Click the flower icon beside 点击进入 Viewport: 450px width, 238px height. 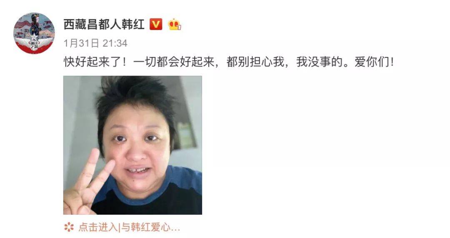(x=69, y=227)
